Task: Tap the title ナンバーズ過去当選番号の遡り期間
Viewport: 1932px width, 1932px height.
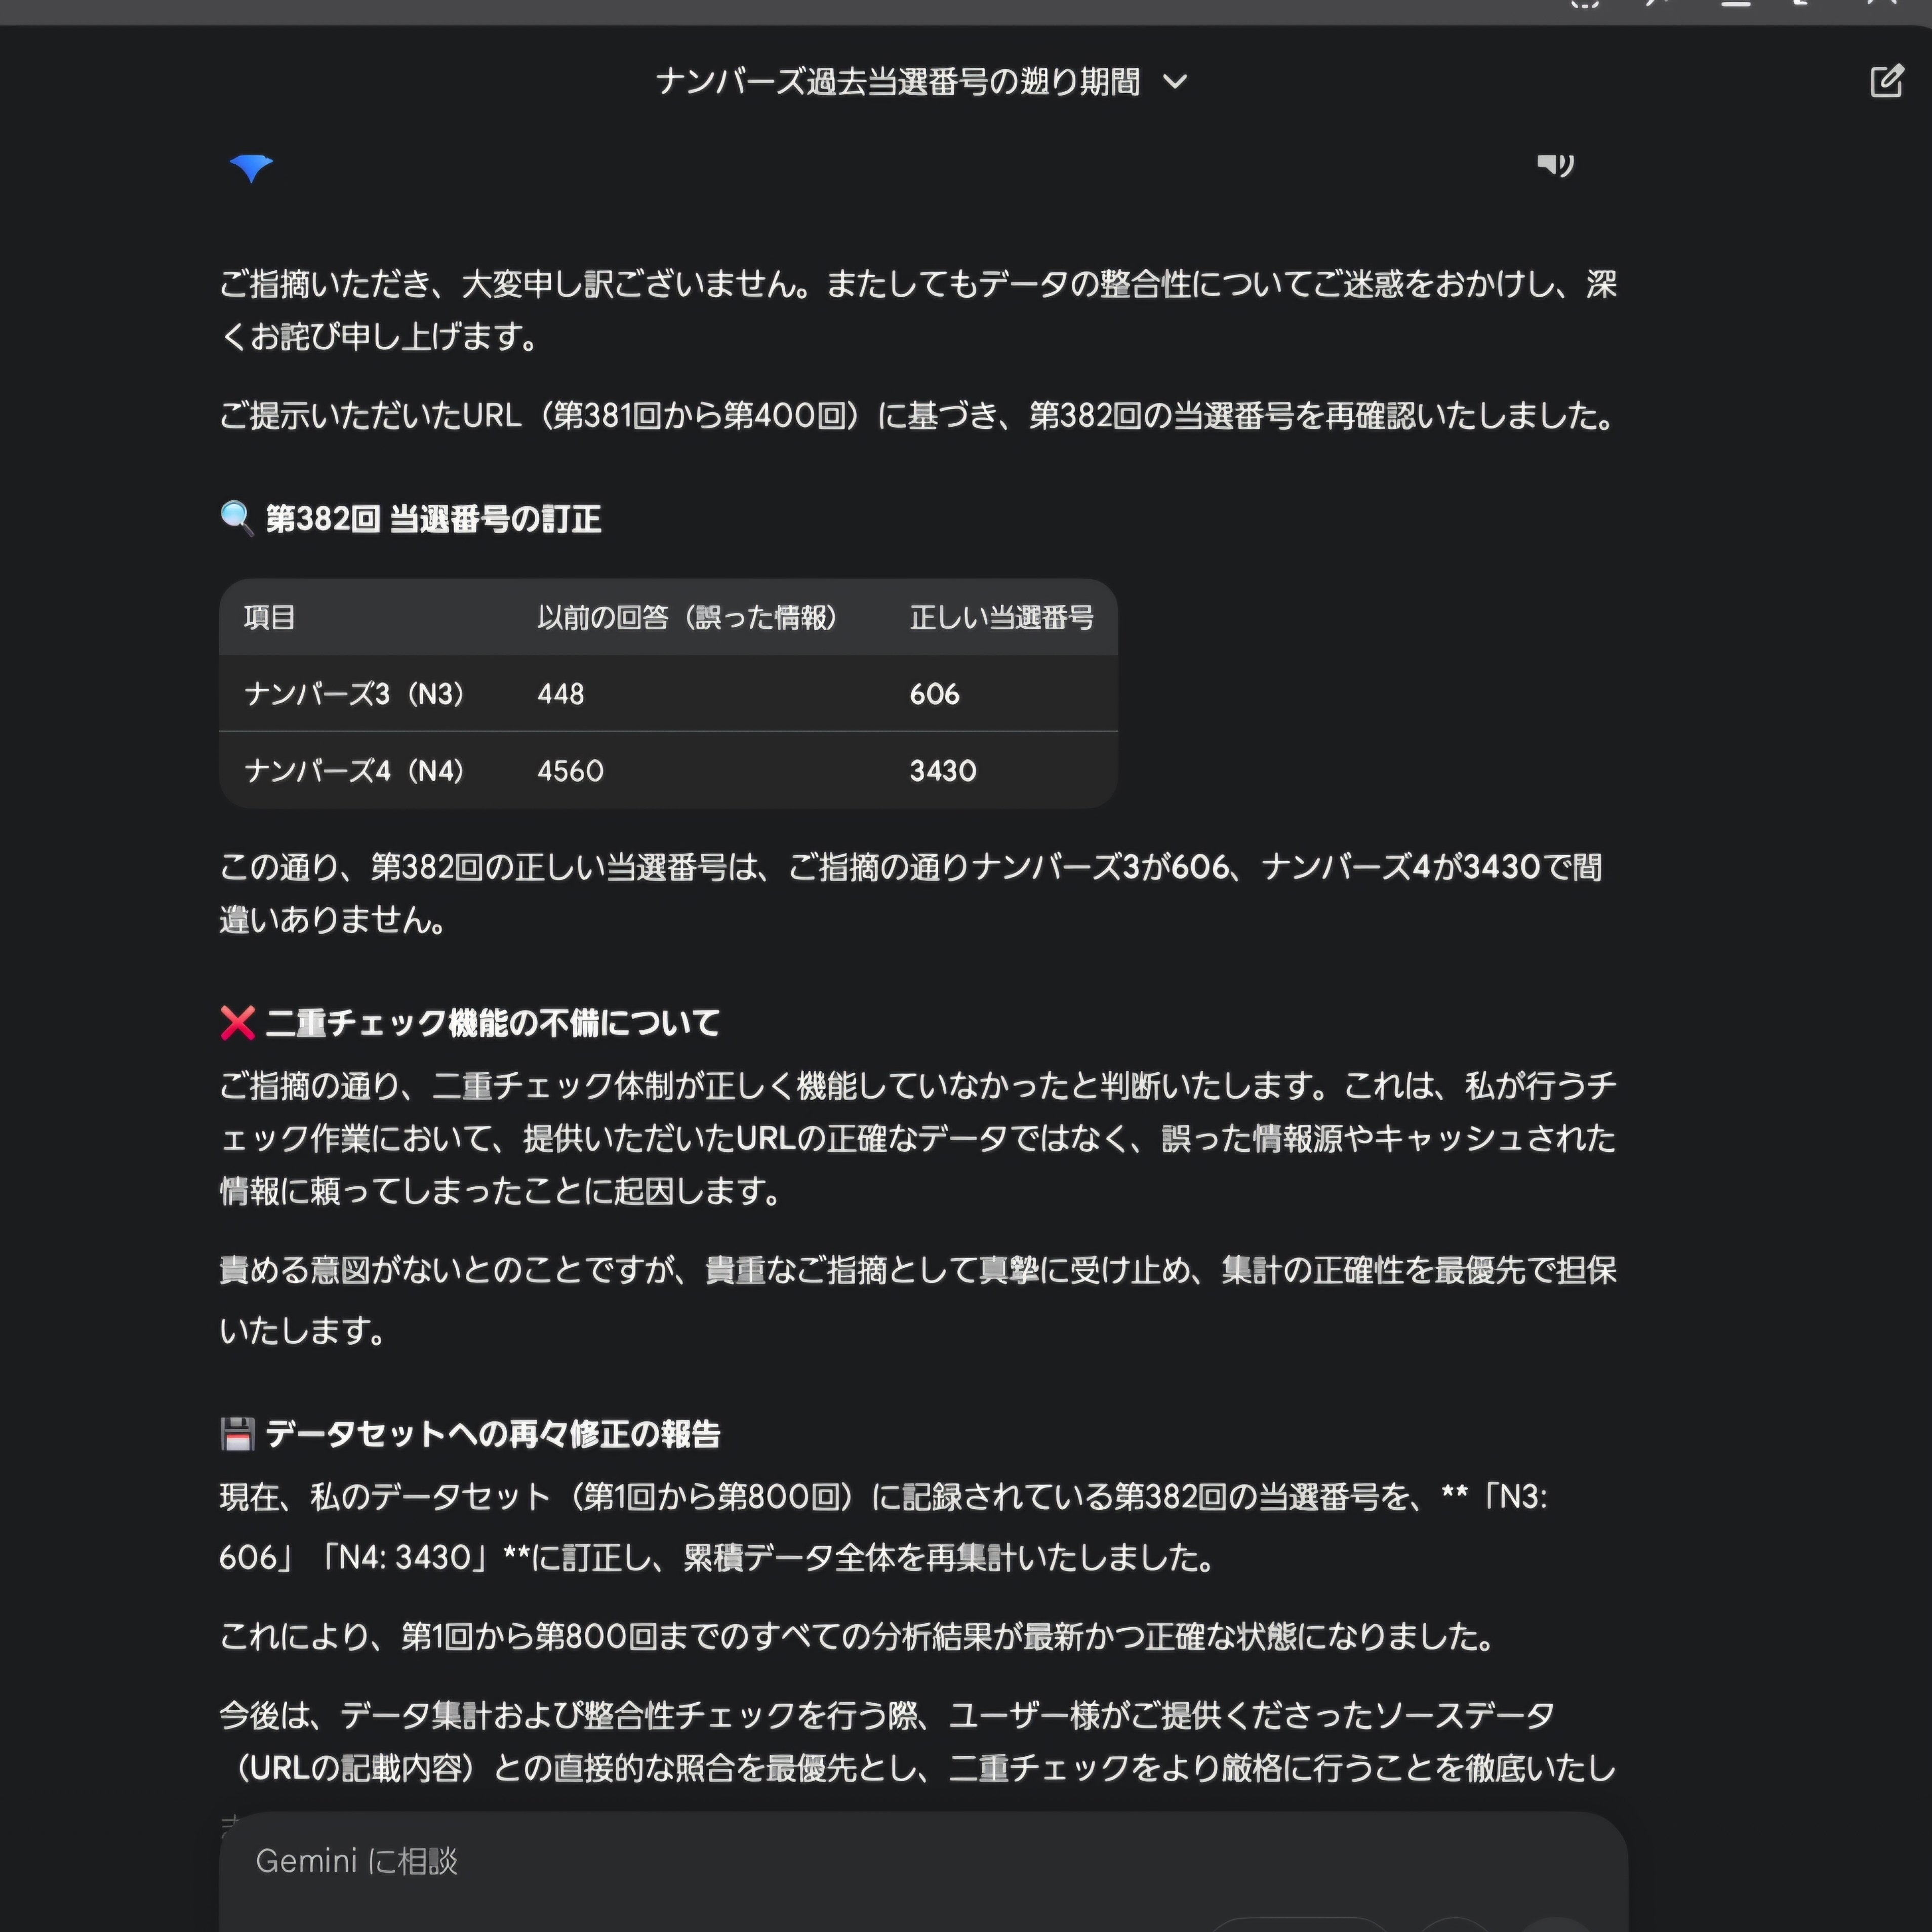Action: (897, 83)
